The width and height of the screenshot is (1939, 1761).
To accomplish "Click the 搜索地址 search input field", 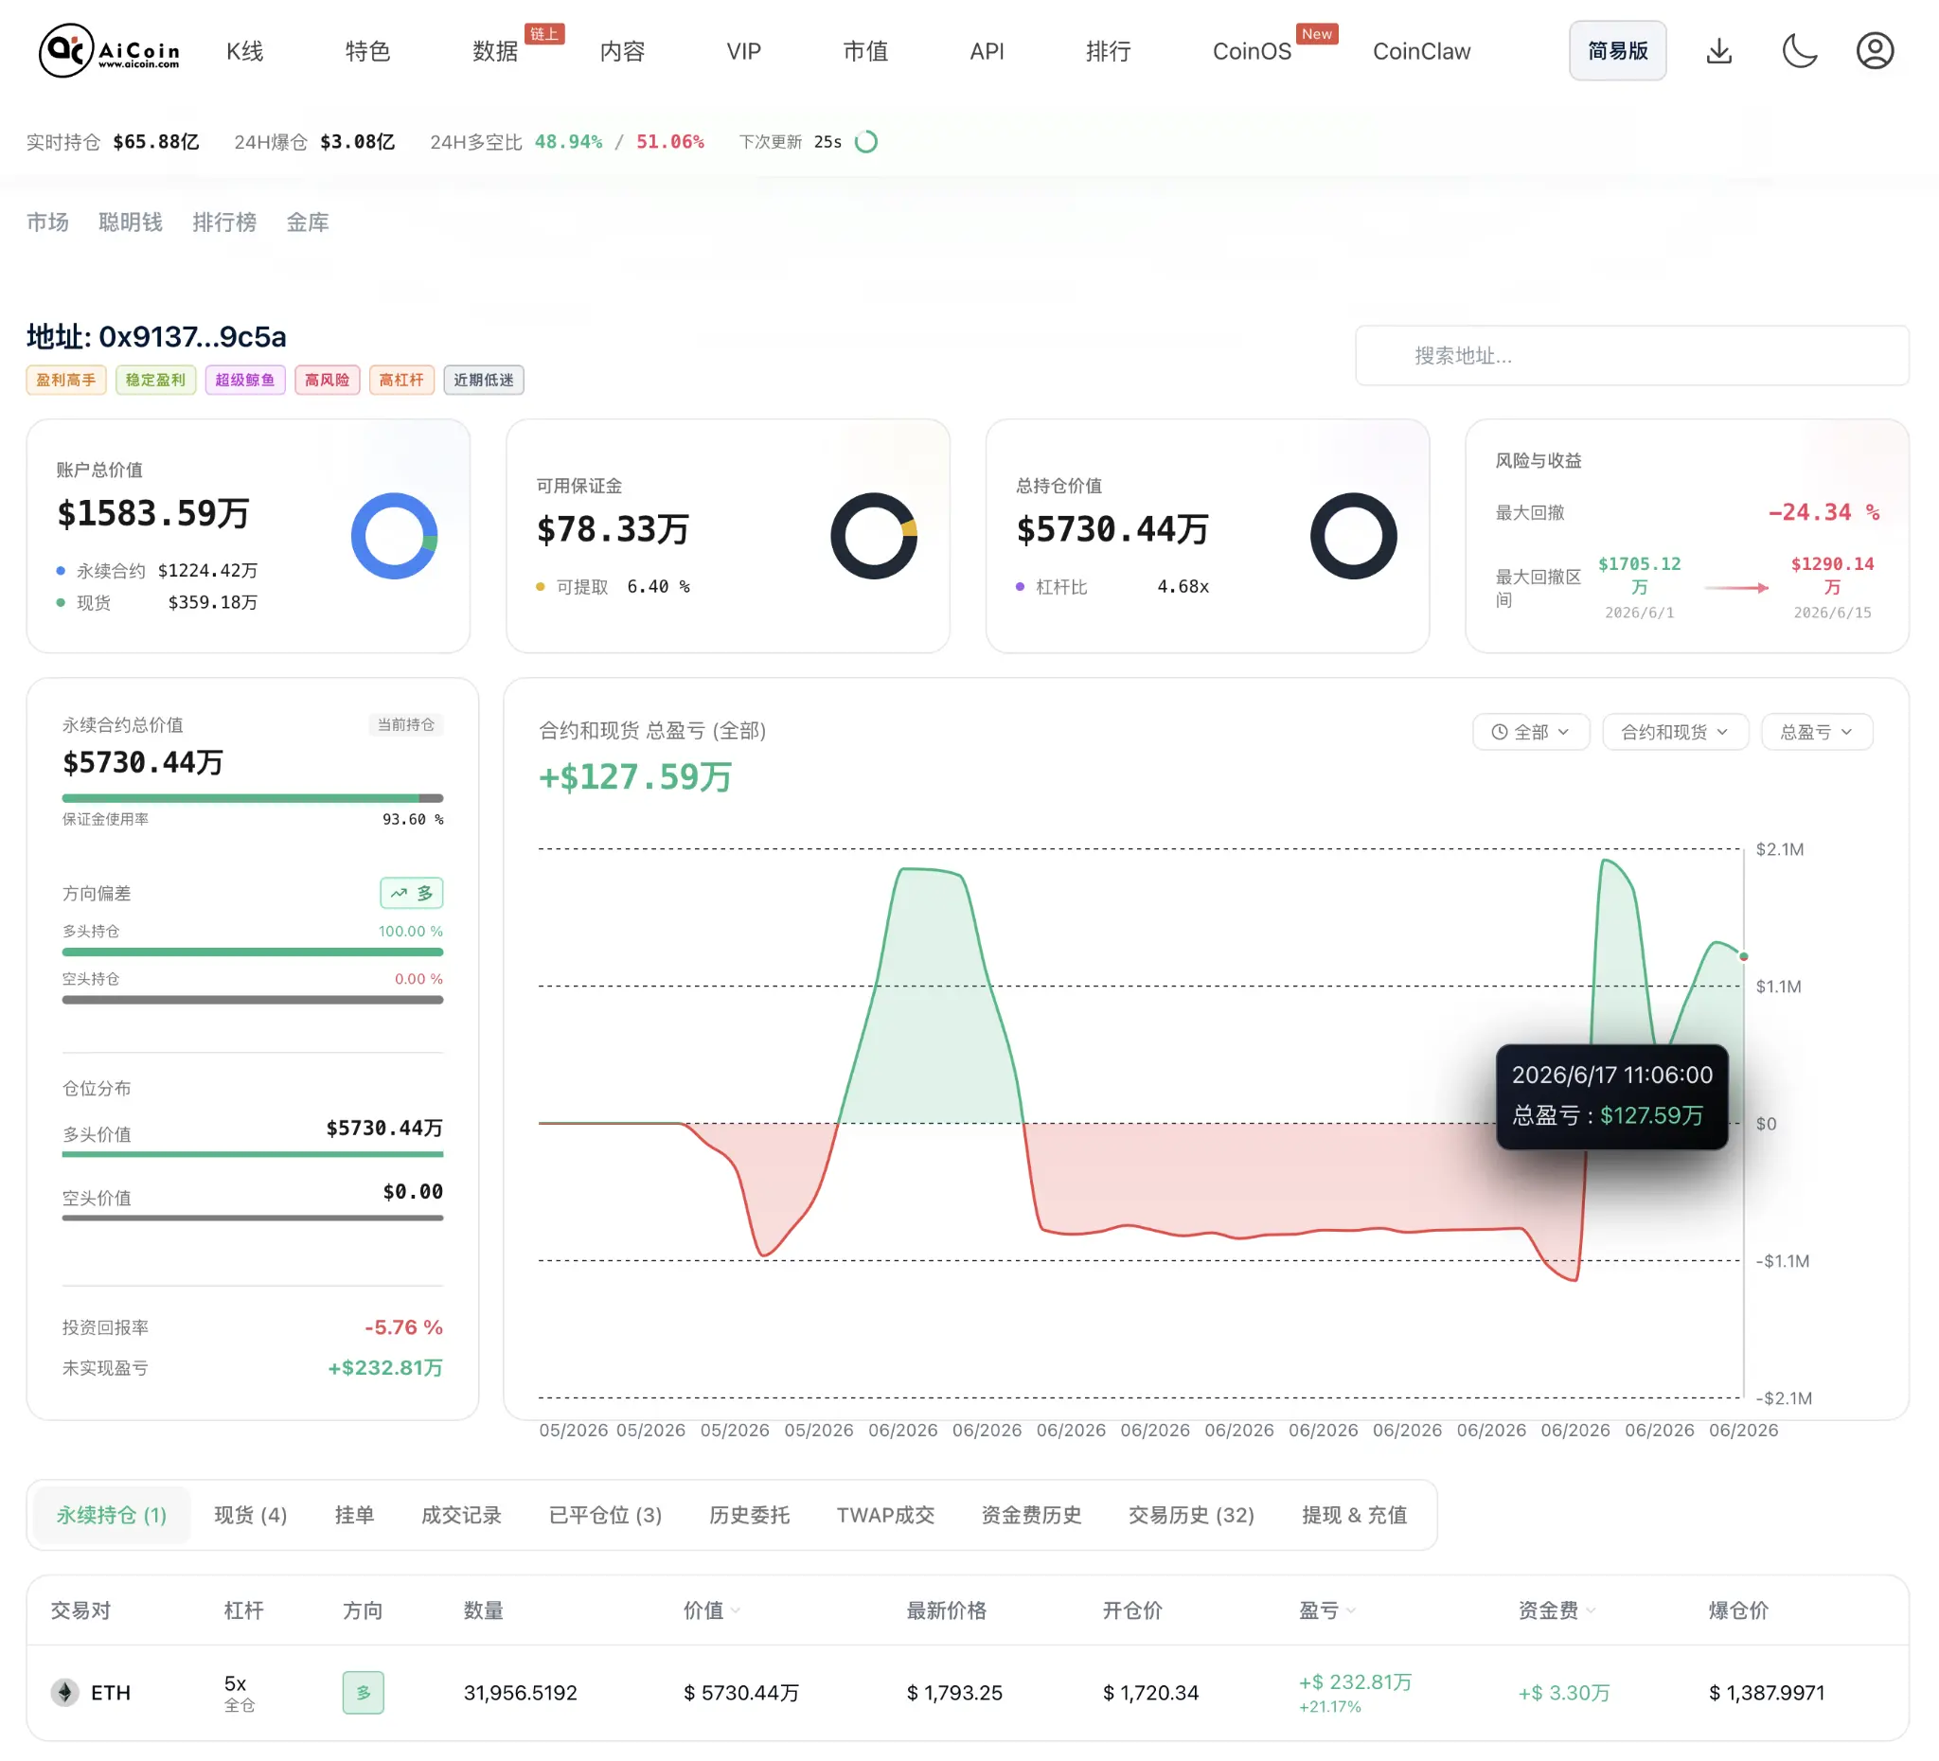I will 1632,356.
